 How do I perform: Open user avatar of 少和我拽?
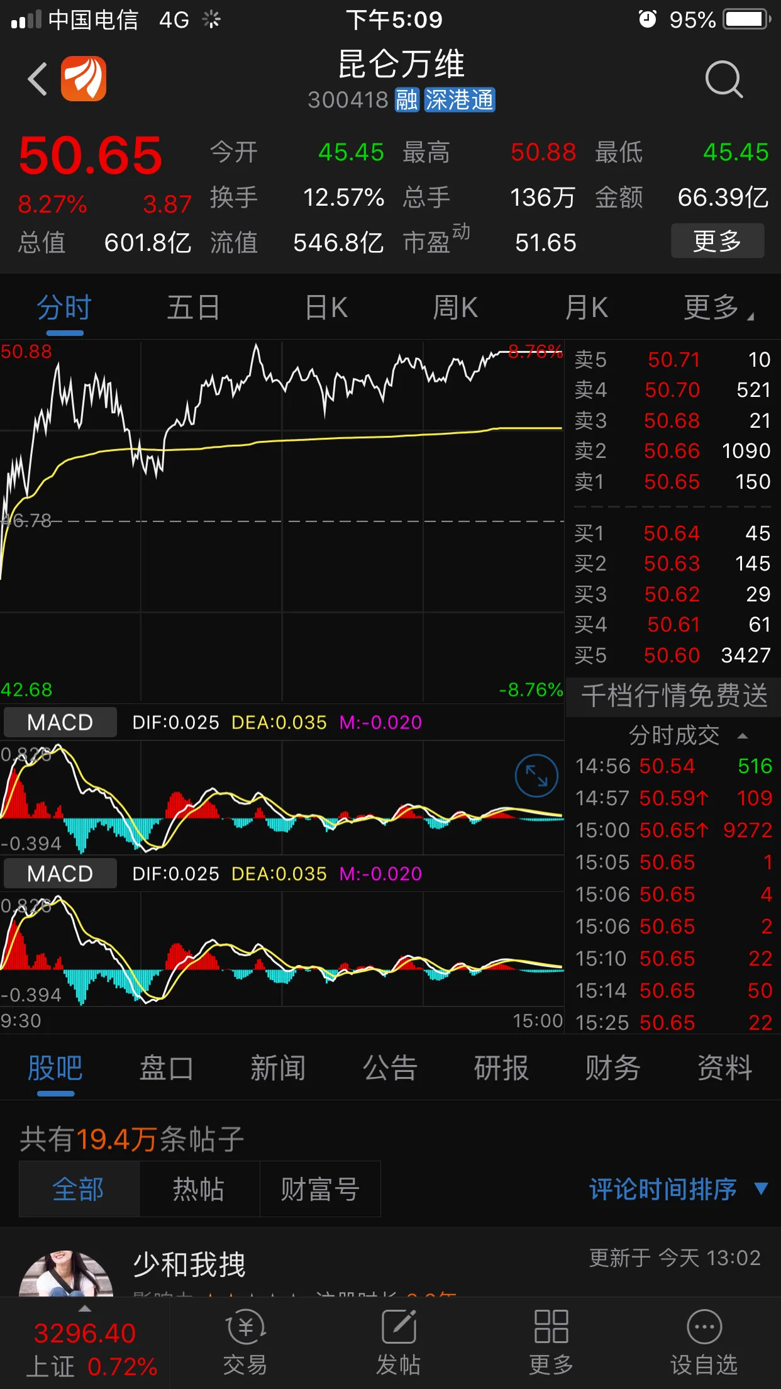[x=66, y=1275]
